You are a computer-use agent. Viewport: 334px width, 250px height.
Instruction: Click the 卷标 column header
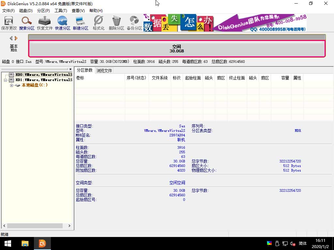pos(100,78)
